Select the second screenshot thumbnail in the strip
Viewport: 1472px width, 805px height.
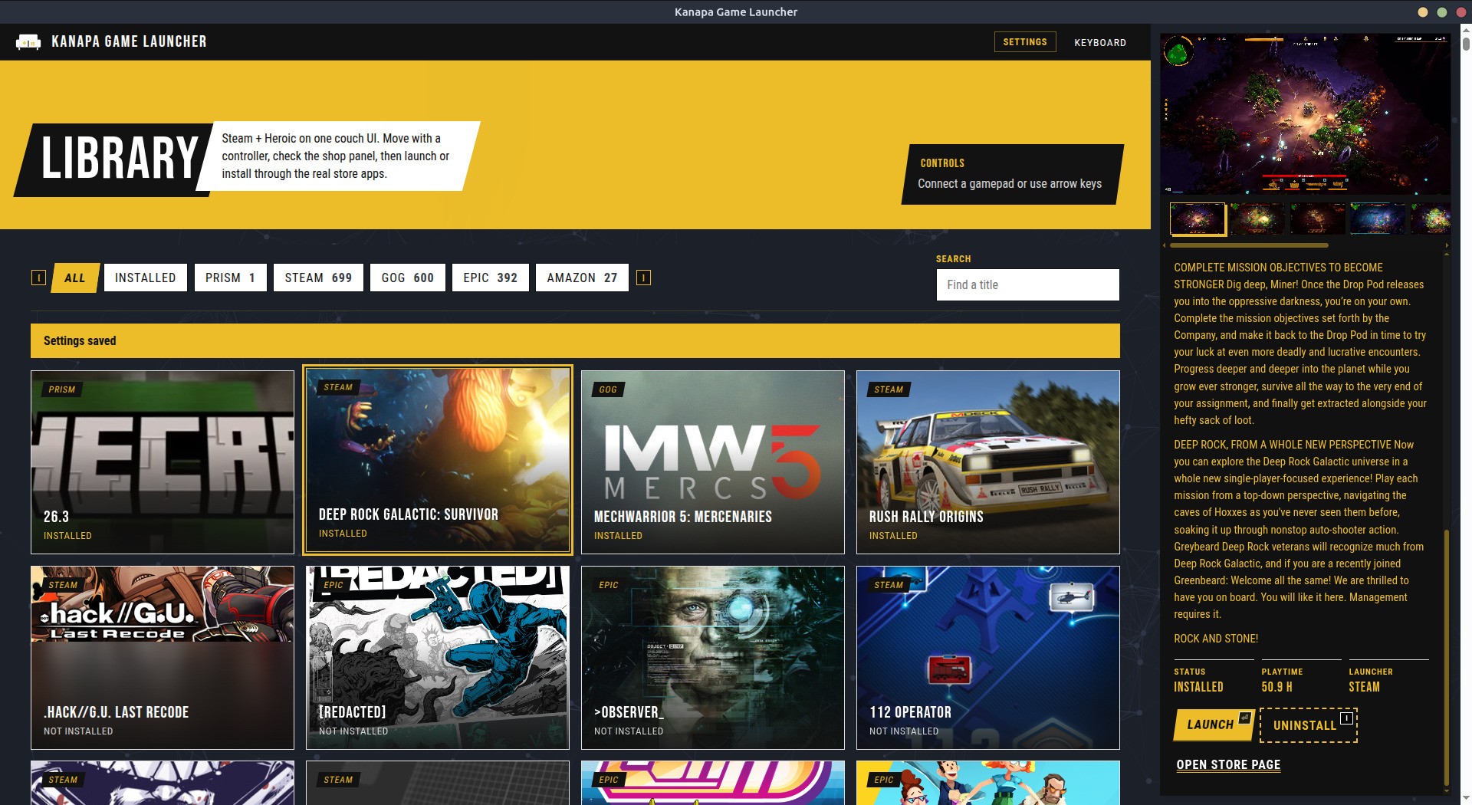click(1257, 219)
